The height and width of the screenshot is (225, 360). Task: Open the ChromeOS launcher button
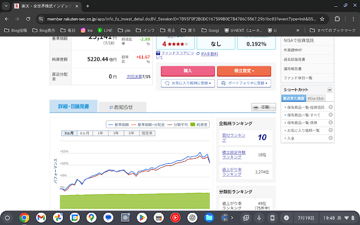click(x=7, y=218)
